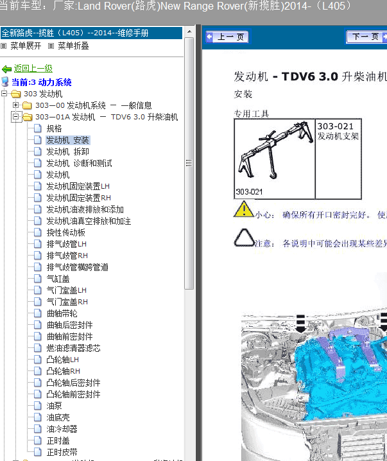387x461 pixels.
Task: Expand all menus via 菜单展开
Action: (26, 46)
